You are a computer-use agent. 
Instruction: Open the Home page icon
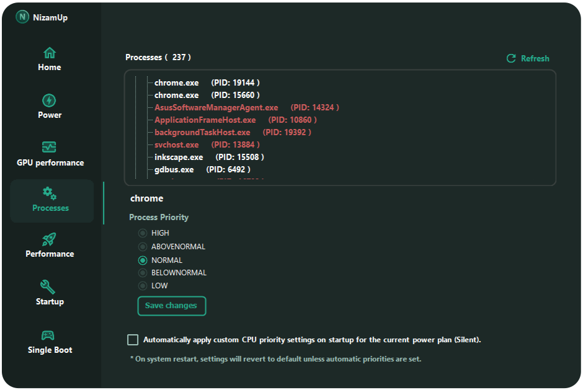[x=50, y=53]
